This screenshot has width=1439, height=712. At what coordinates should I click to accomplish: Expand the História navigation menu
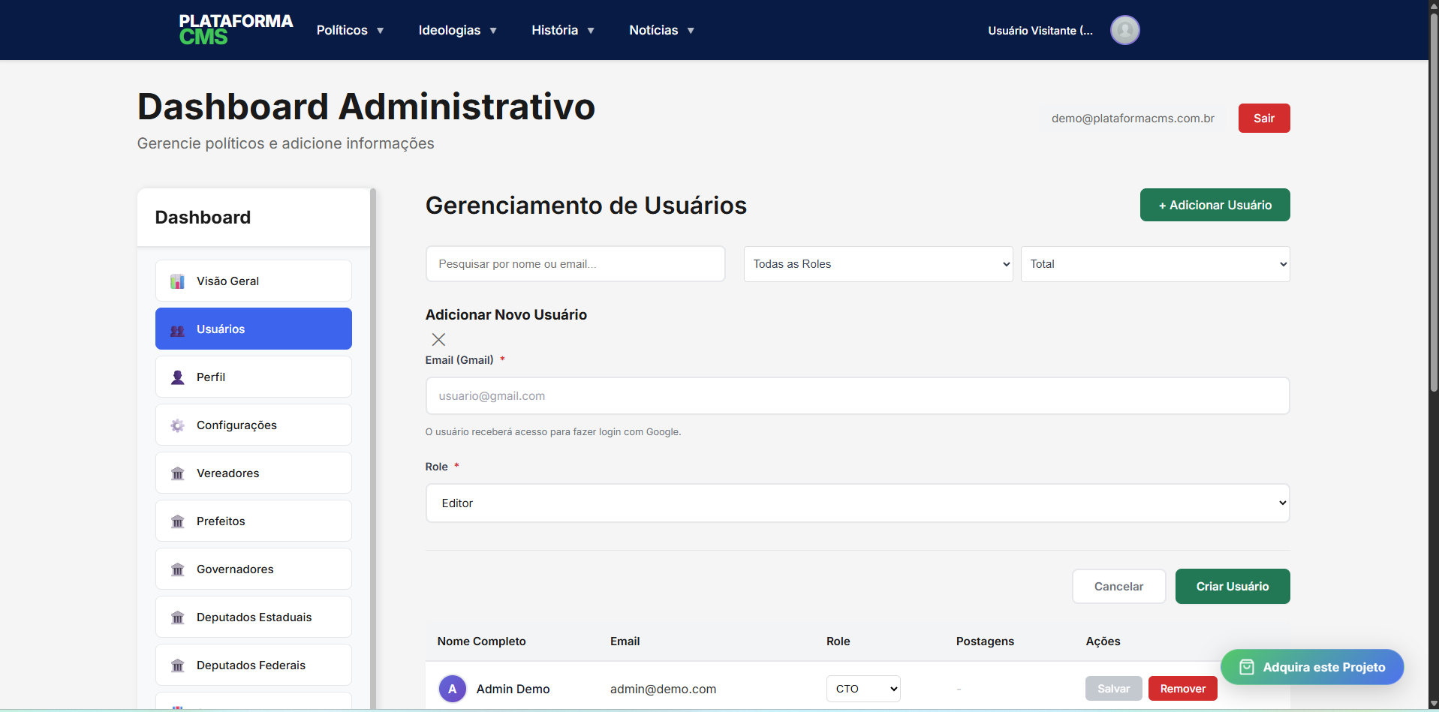(x=563, y=30)
